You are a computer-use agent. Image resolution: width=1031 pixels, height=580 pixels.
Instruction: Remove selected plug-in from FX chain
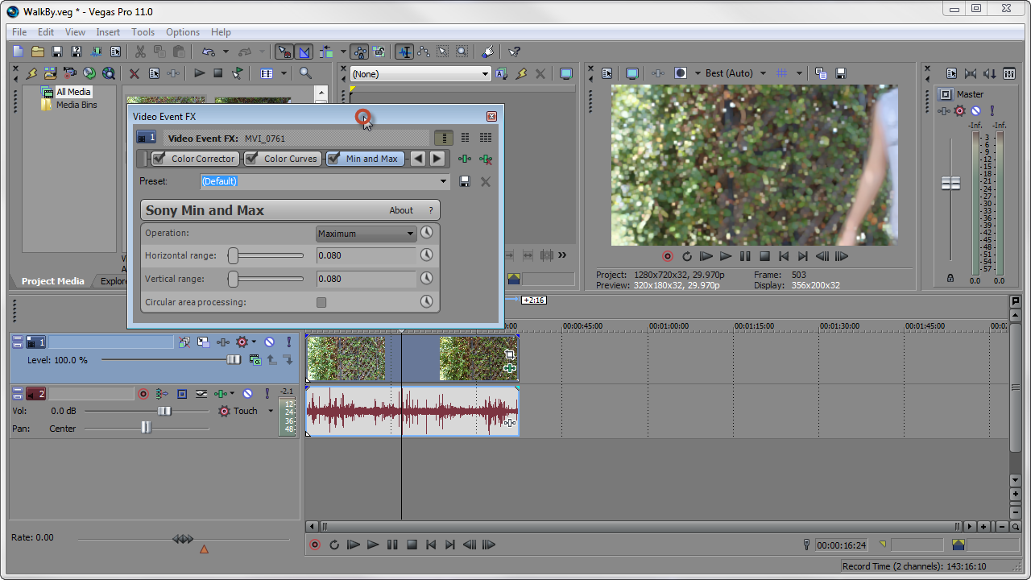point(486,159)
